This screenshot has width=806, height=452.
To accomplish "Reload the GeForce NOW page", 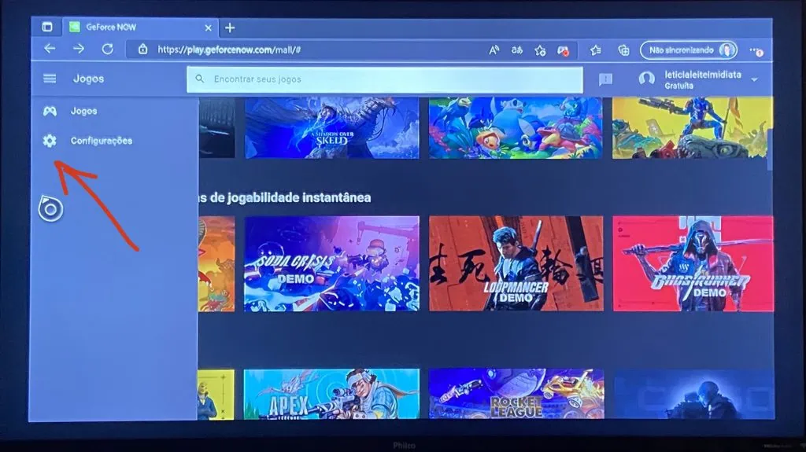I will tap(107, 50).
